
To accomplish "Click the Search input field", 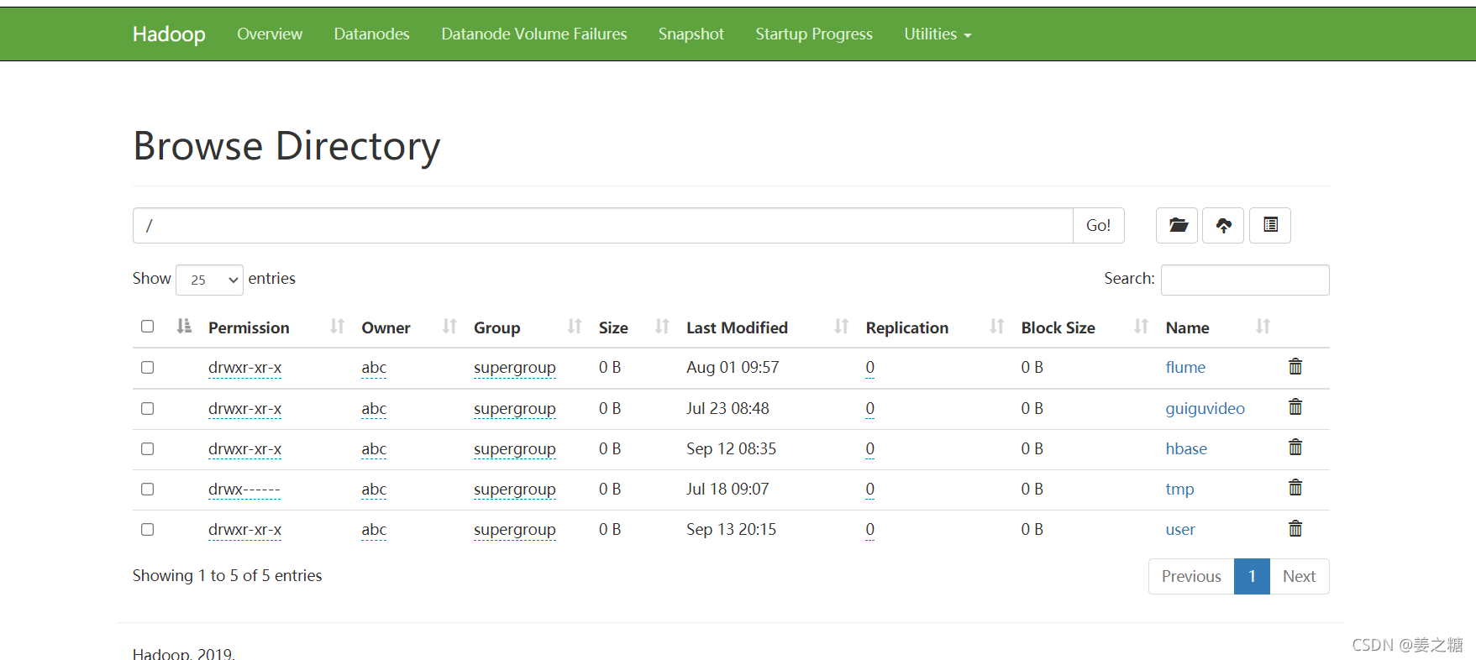I will click(x=1245, y=280).
